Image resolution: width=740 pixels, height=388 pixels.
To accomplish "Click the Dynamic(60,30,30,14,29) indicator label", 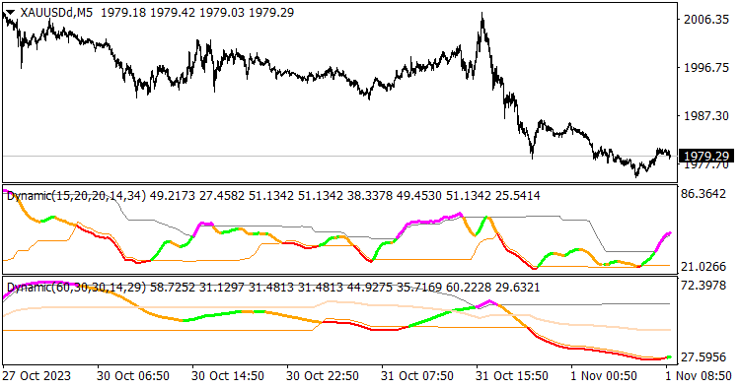I will coord(76,288).
